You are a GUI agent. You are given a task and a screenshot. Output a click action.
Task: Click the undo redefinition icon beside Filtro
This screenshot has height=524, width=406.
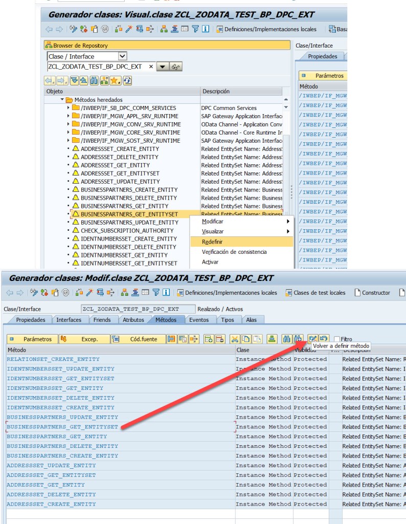coord(323,339)
